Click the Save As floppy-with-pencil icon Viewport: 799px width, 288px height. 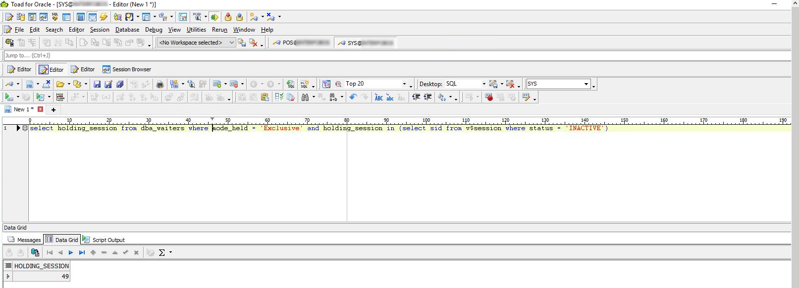coord(108,84)
